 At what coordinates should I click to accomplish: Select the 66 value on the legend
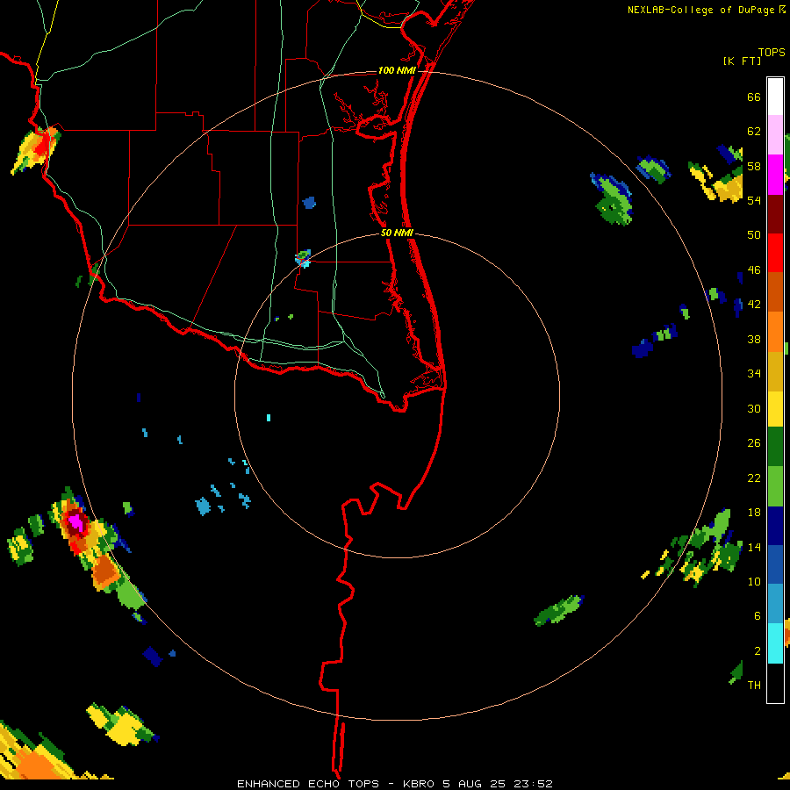(x=754, y=97)
